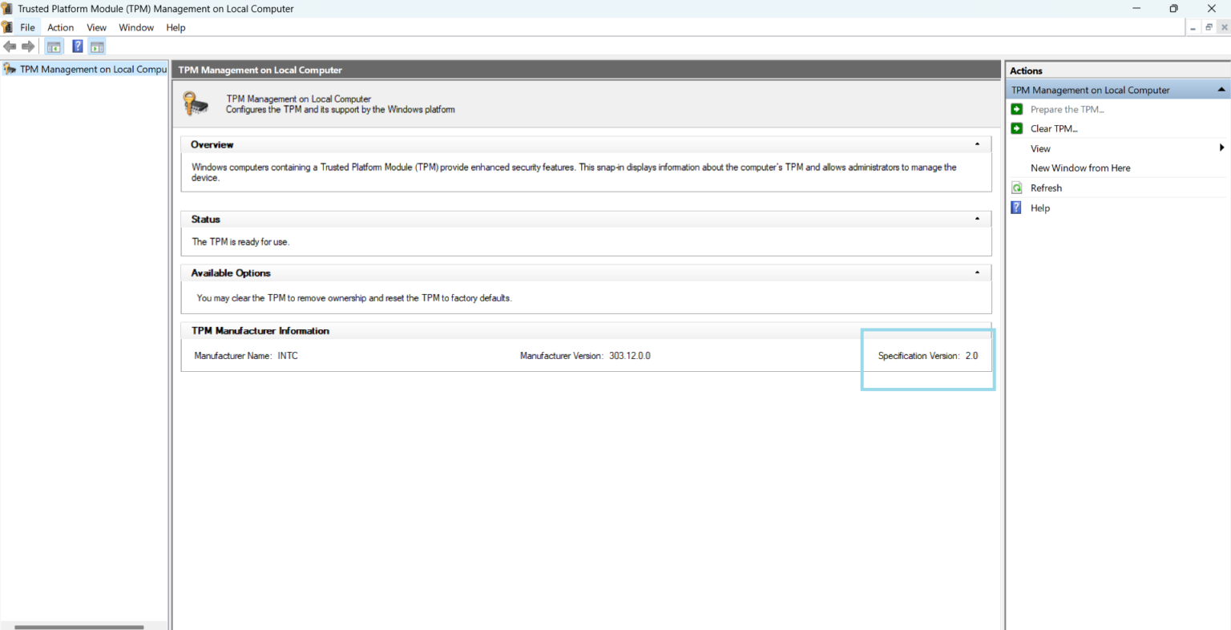Viewport: 1231px width, 630px height.
Task: Open the Action menu
Action: click(x=60, y=26)
